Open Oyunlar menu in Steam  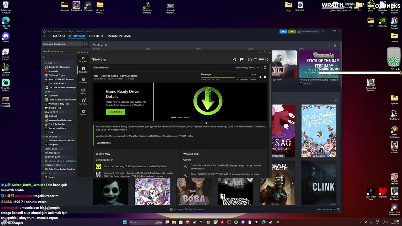click(79, 31)
